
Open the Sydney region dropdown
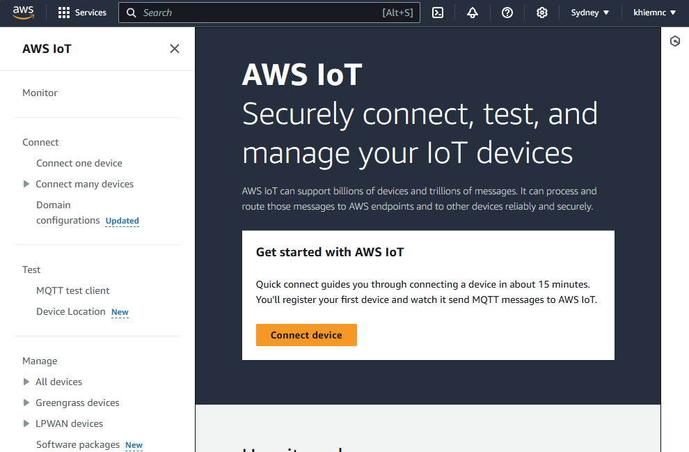589,13
